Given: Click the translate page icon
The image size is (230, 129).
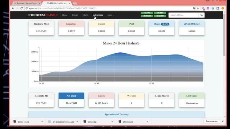Looking at the screenshot, I should coord(194,8).
